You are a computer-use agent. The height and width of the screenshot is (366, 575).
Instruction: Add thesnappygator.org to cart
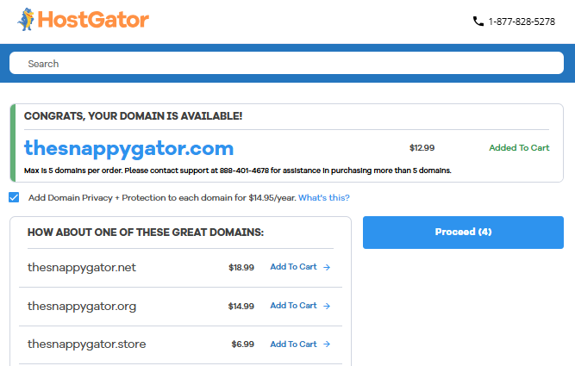(293, 306)
